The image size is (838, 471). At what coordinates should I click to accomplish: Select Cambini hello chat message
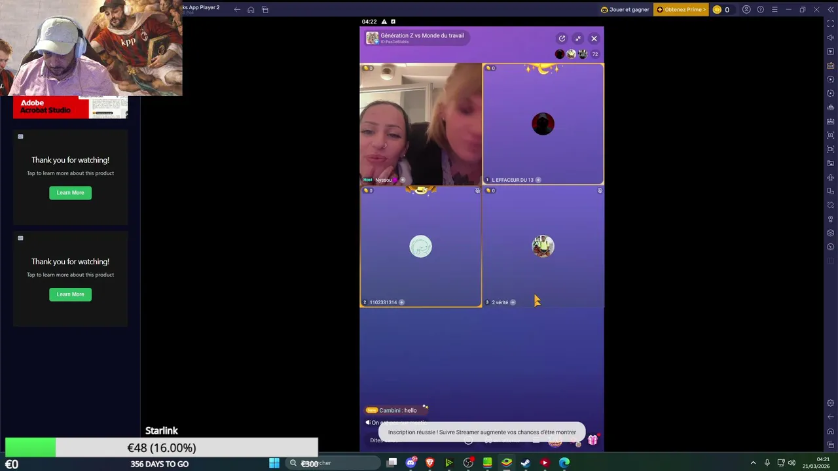[x=397, y=410]
